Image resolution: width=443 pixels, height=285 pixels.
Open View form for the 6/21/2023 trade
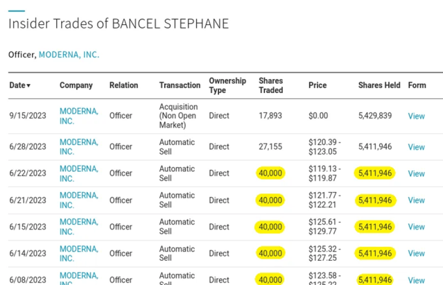[x=416, y=200]
